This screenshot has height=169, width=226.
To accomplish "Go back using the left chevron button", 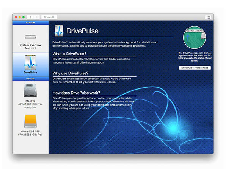I will 30,17.
